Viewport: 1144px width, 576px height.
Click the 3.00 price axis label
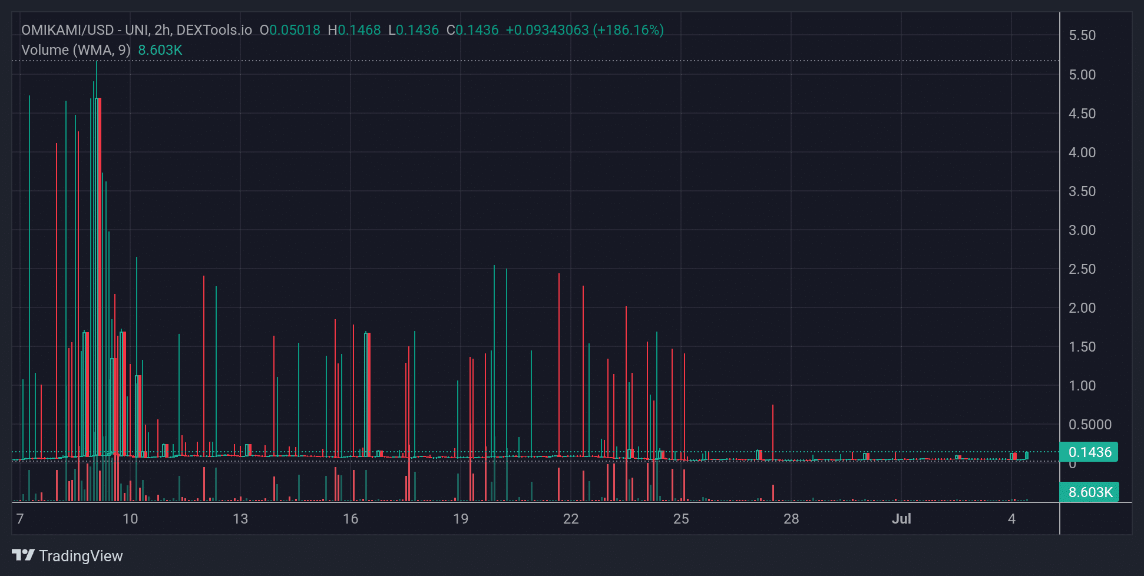[x=1082, y=230]
